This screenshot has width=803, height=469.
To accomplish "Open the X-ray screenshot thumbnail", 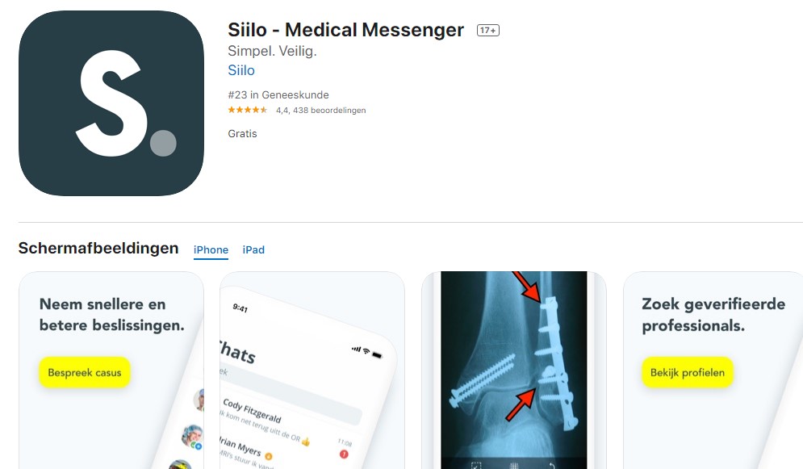I will tap(513, 371).
